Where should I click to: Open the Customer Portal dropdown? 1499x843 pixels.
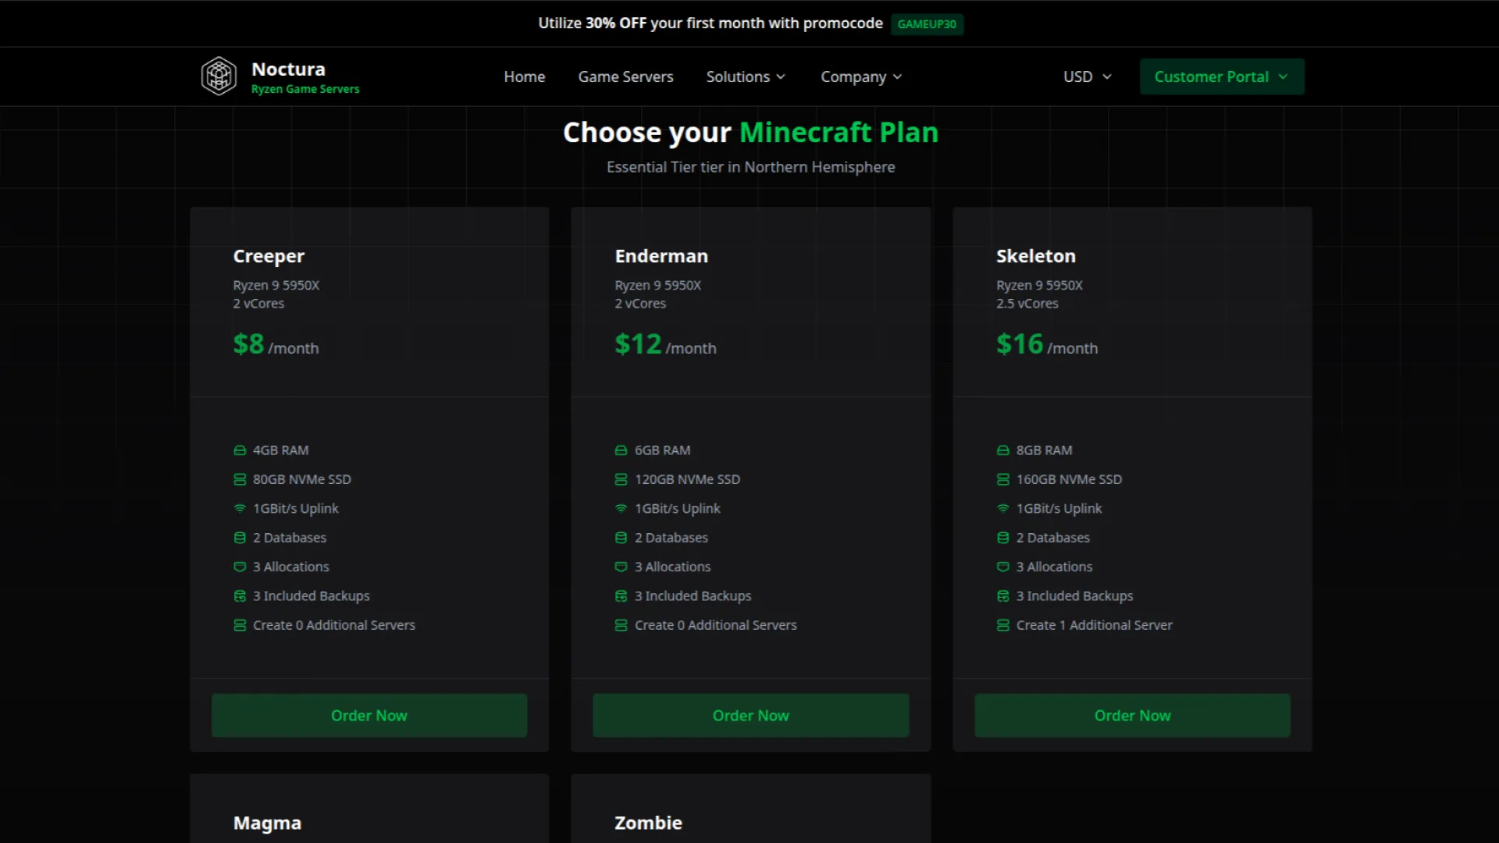pos(1221,76)
